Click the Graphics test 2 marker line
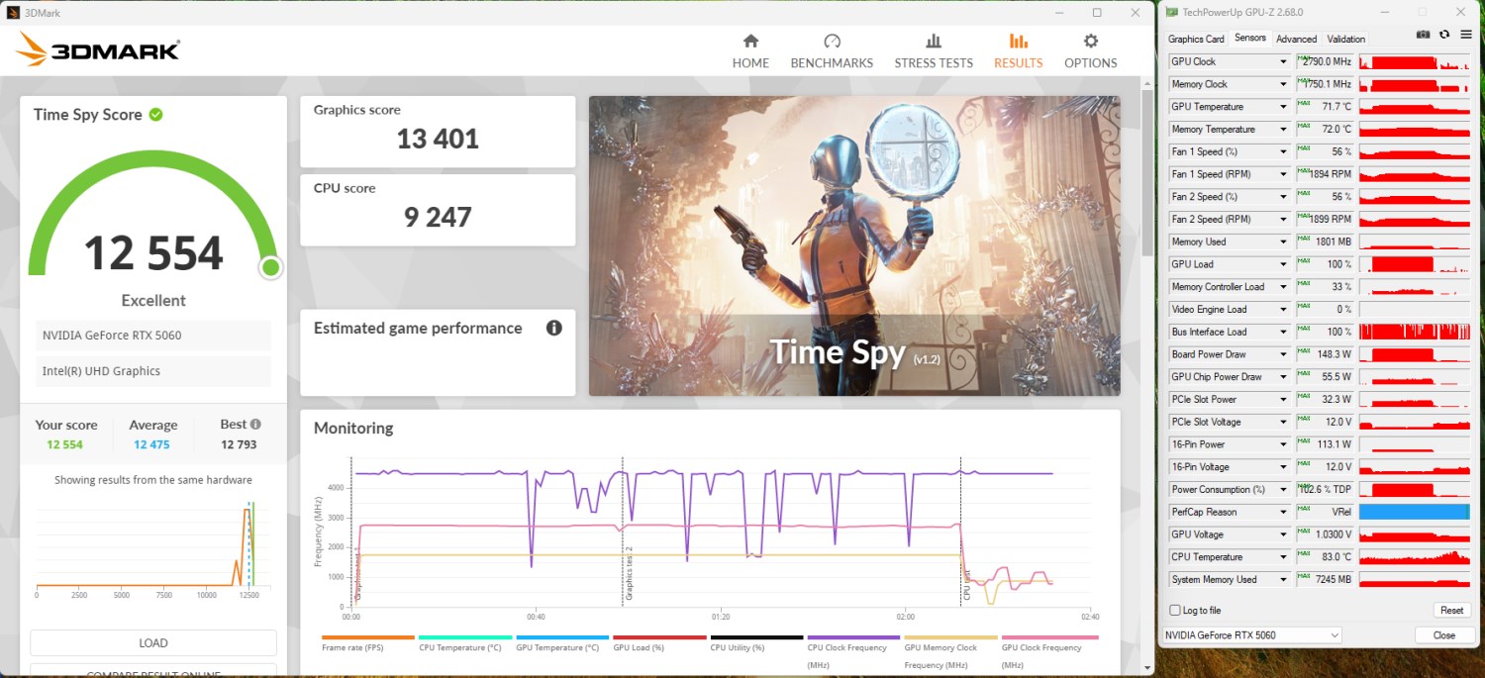Image resolution: width=1485 pixels, height=678 pixels. click(x=622, y=532)
